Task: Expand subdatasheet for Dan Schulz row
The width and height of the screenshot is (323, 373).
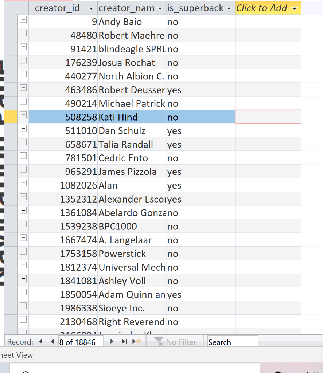Action: coord(23,128)
